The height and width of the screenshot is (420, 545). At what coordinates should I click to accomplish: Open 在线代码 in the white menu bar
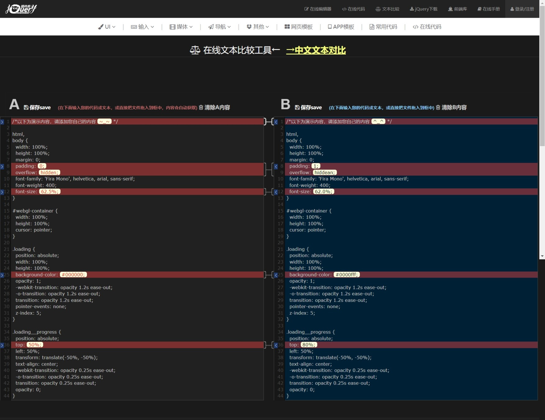coord(427,27)
